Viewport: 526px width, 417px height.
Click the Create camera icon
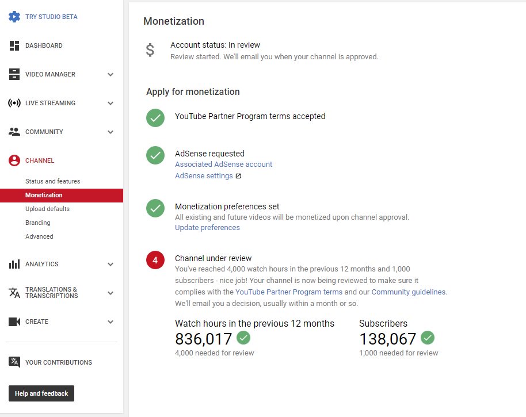click(x=14, y=322)
